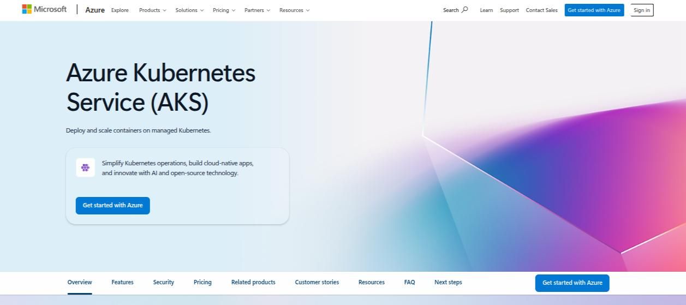The height and width of the screenshot is (305, 686).
Task: Click 'Deploy and scale containers on managed Kubernetes.' text
Action: point(138,130)
